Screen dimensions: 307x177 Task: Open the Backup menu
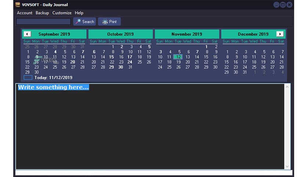pyautogui.click(x=42, y=13)
